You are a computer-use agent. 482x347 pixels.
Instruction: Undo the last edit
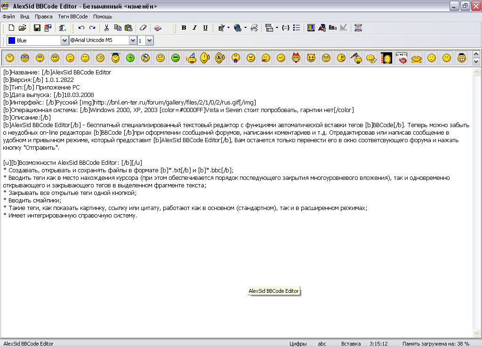[81, 28]
